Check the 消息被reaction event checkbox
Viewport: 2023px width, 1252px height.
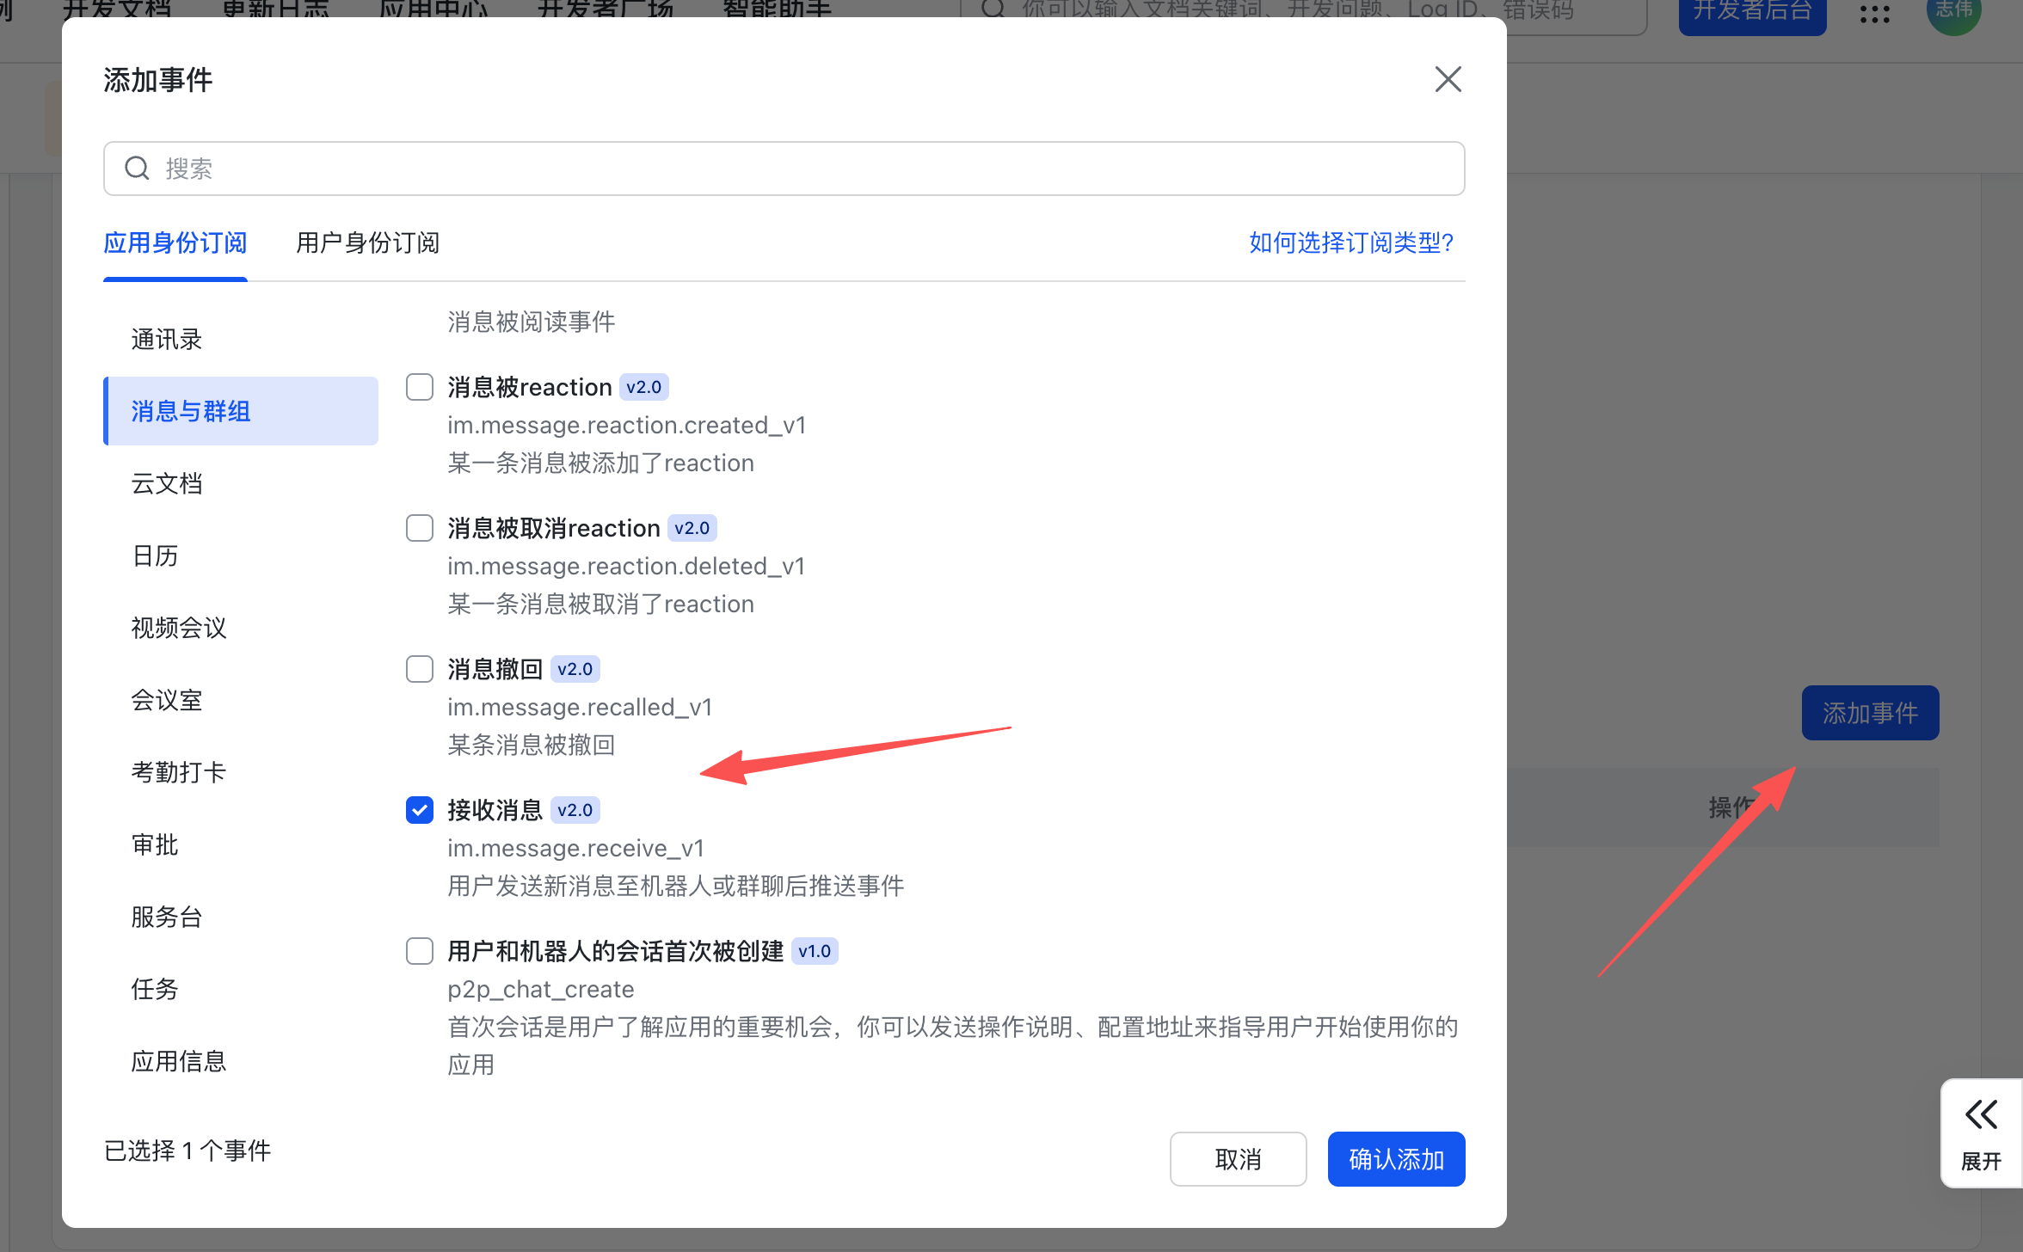(x=420, y=387)
